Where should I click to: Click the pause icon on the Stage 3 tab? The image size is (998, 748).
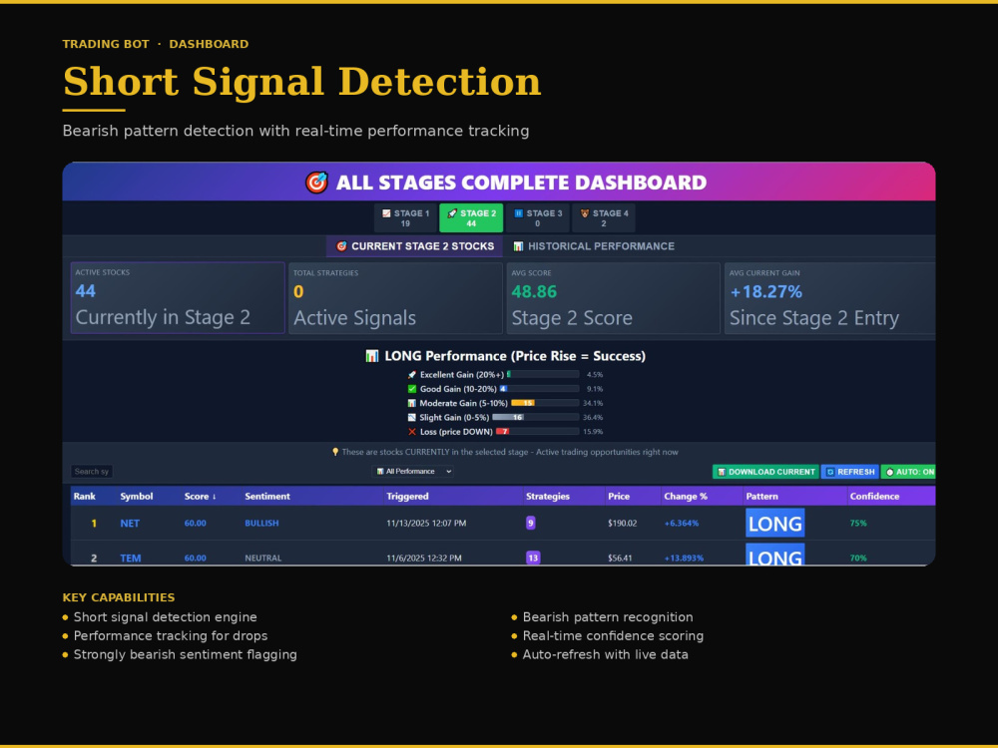(x=518, y=213)
